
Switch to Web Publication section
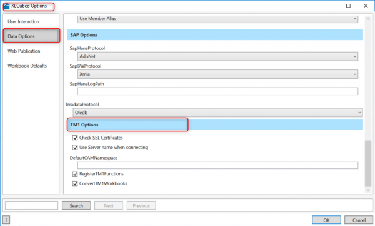(24, 51)
